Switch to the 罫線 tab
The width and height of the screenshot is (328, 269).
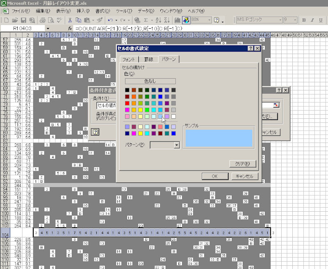[x=149, y=59]
